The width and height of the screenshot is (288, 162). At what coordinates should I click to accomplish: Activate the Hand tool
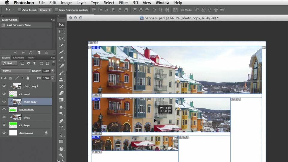click(61, 148)
